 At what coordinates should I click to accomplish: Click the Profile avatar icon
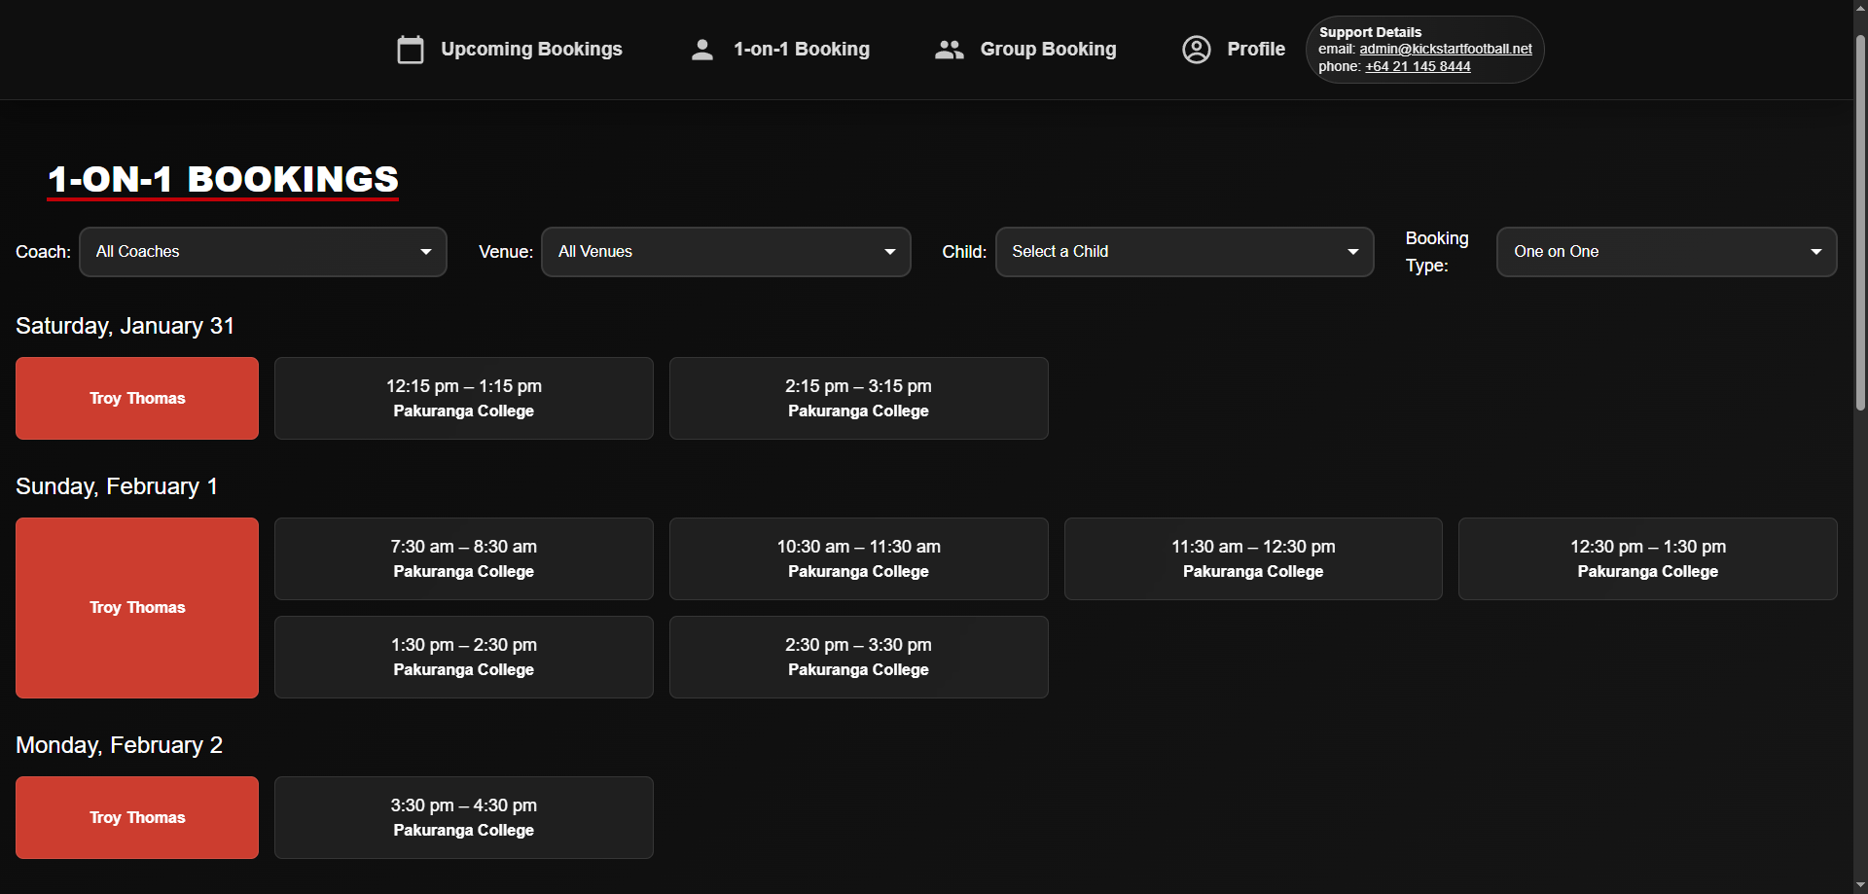(x=1196, y=50)
